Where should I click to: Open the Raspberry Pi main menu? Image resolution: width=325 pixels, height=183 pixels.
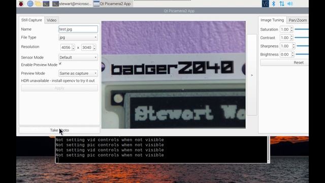21,4
